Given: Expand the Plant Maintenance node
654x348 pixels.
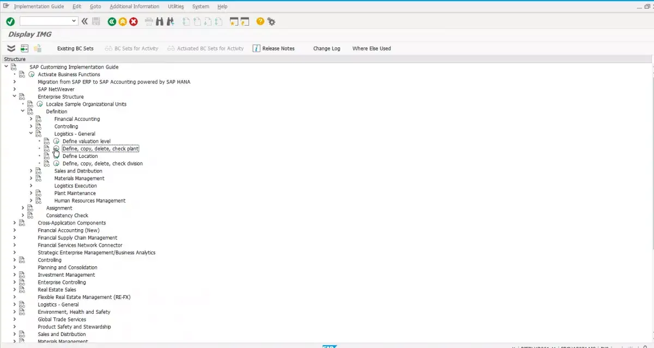Looking at the screenshot, I should (31, 193).
